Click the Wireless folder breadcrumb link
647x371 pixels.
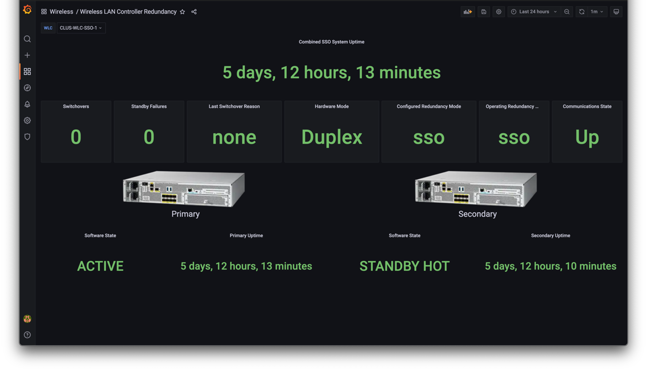(61, 12)
